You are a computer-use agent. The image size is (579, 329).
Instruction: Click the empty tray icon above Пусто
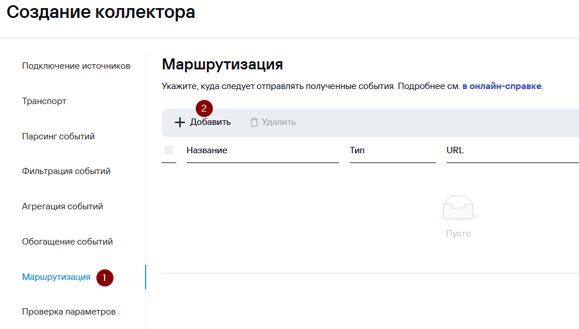tap(458, 208)
